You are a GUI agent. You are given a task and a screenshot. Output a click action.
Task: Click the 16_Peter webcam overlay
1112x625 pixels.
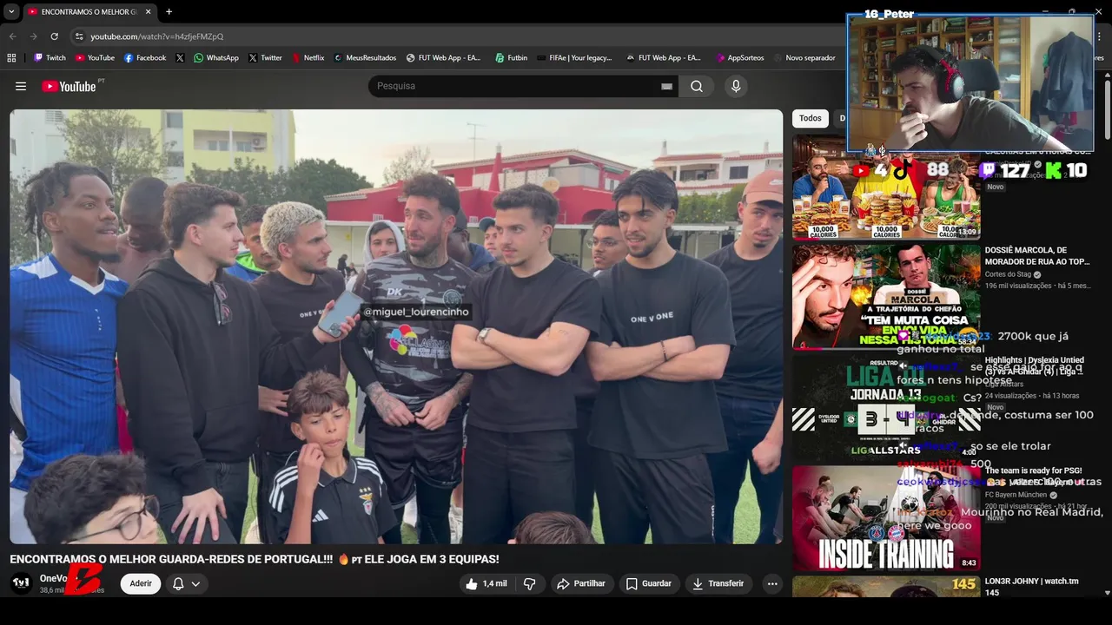[x=970, y=82]
